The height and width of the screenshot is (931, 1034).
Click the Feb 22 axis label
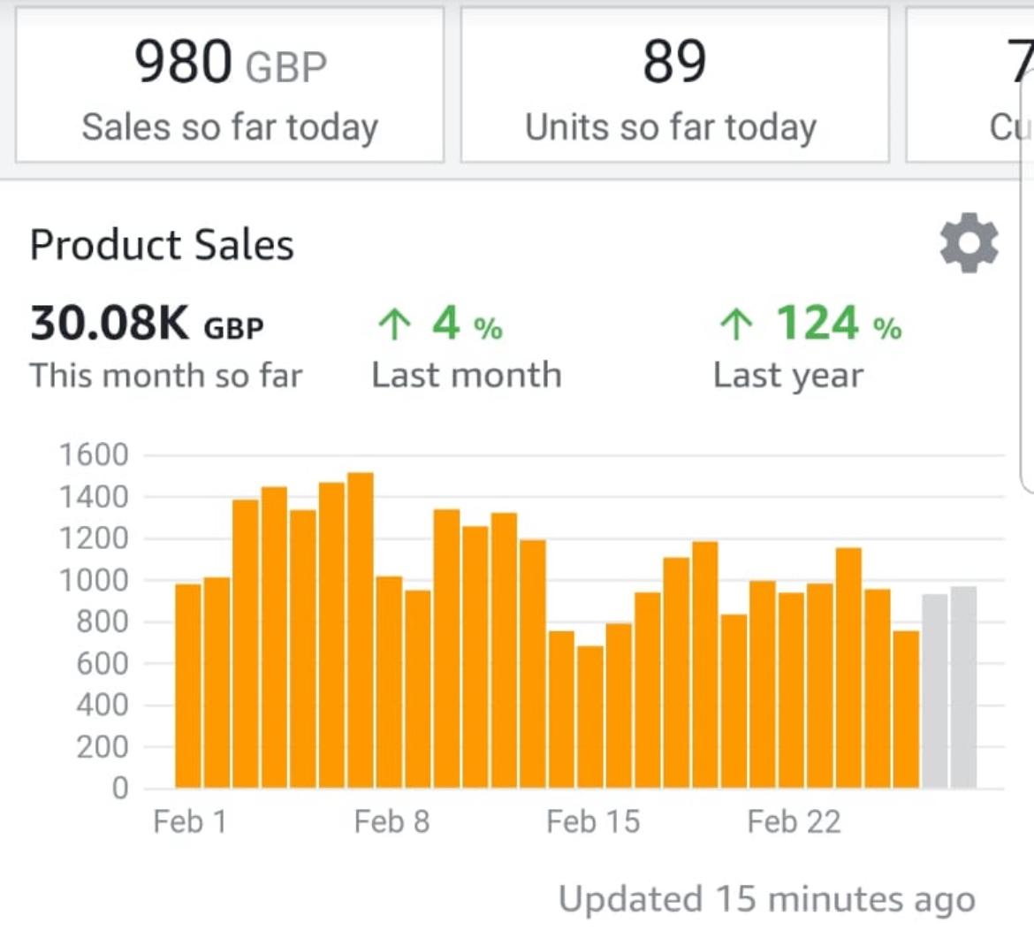(x=794, y=821)
